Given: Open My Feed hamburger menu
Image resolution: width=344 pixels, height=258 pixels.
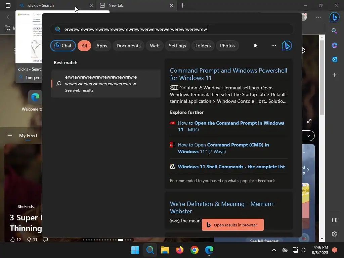Looking at the screenshot, I should (10, 136).
